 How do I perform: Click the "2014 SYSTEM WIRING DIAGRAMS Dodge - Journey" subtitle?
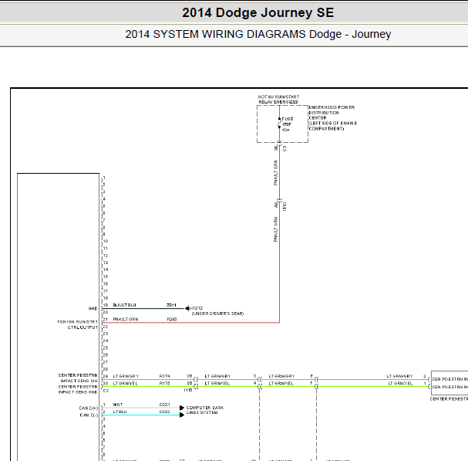[258, 34]
